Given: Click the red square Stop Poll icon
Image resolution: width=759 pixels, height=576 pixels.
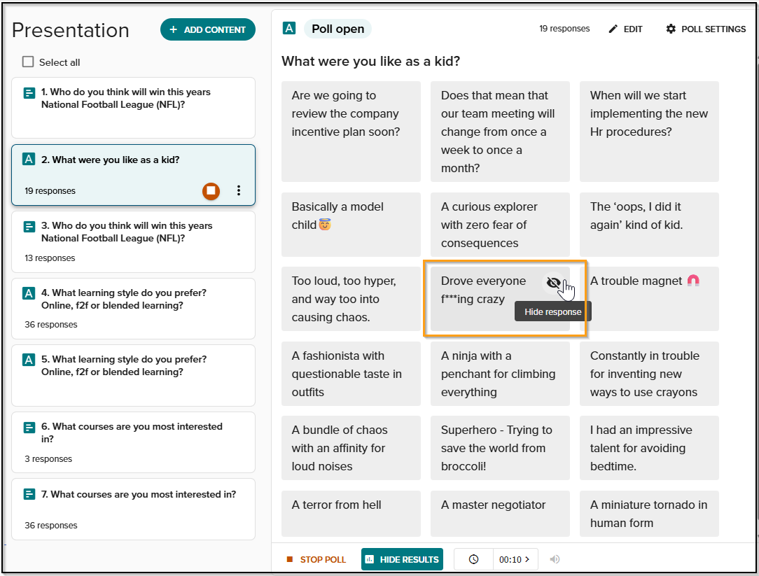Looking at the screenshot, I should tap(289, 559).
